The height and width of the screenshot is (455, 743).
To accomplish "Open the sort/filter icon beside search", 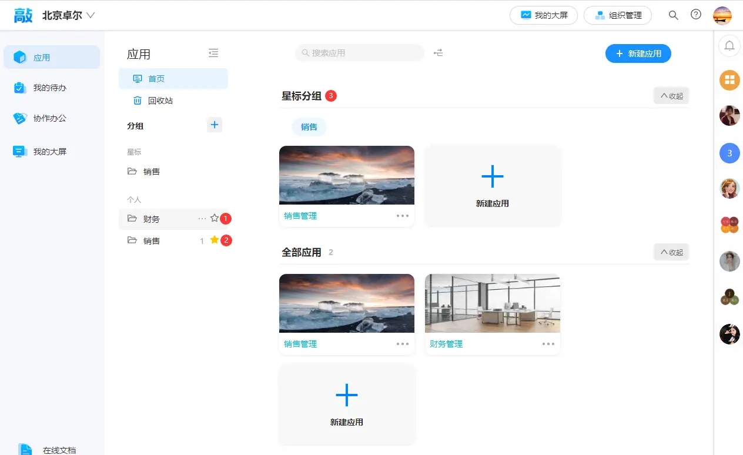I will (x=439, y=53).
